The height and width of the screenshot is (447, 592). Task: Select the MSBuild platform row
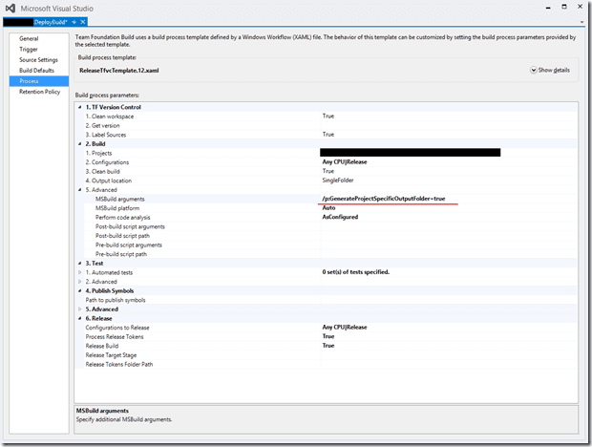327,208
